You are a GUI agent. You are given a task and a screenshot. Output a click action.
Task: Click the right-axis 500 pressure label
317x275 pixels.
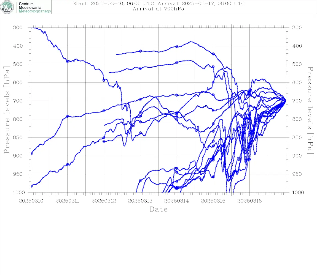(x=297, y=64)
